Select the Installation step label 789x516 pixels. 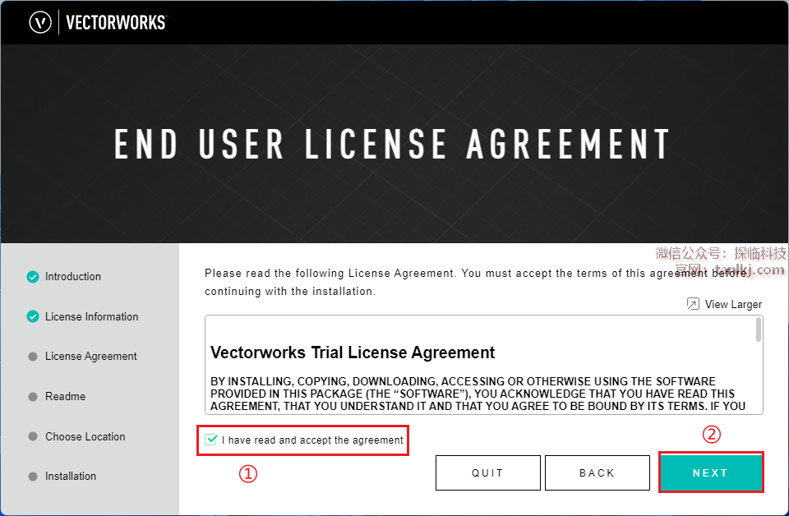click(71, 477)
